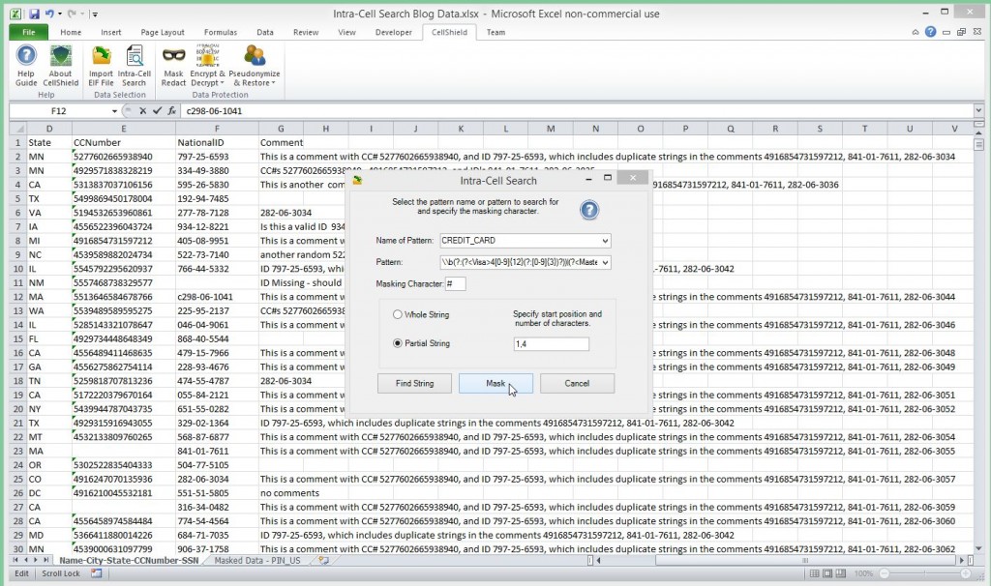Select cell containing 5277602665938940 in row 2
991x586 pixels.
click(x=124, y=157)
